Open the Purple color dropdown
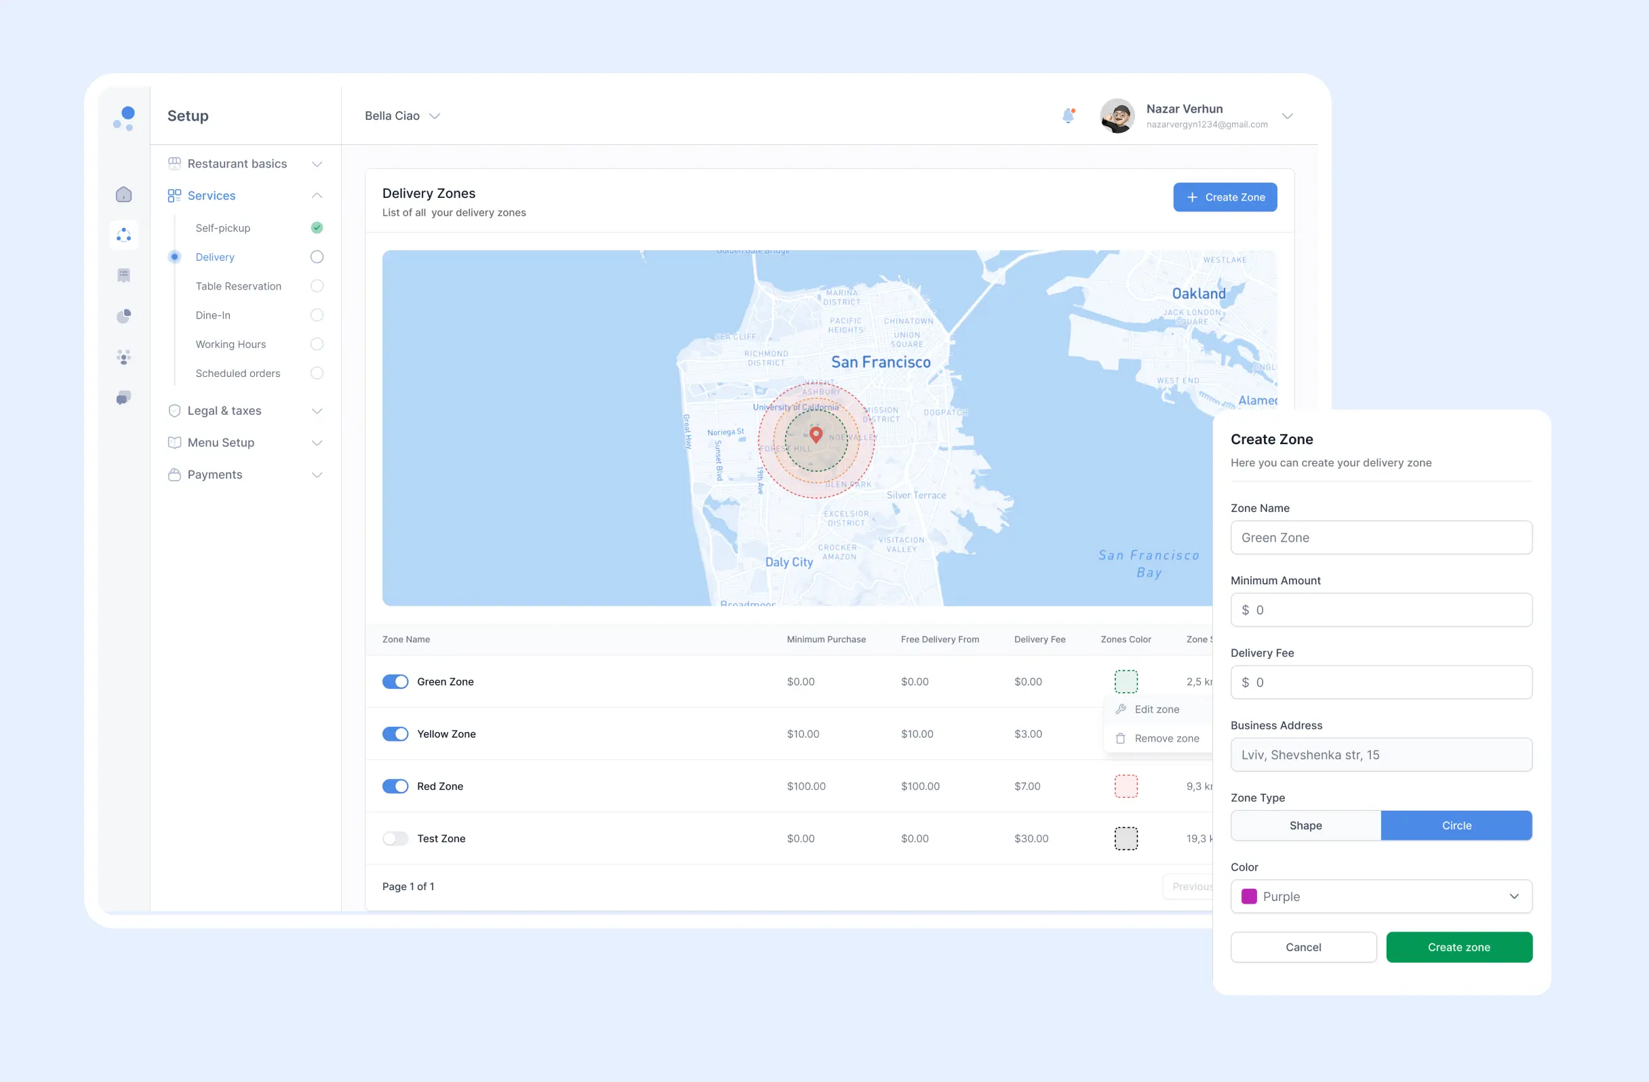 click(1380, 896)
